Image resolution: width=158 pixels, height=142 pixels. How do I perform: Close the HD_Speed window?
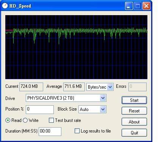click(146, 6)
